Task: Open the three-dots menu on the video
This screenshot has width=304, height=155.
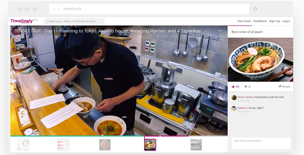Action: point(220,31)
